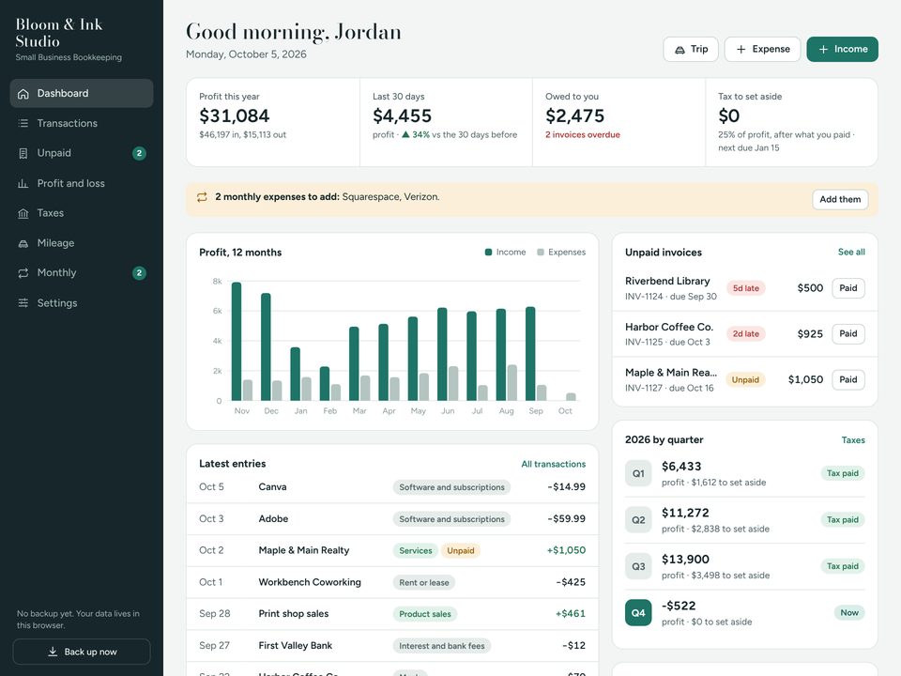
Task: Click the 'Product sales' category tag
Action: tap(425, 614)
